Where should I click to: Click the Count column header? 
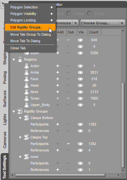[94, 32]
